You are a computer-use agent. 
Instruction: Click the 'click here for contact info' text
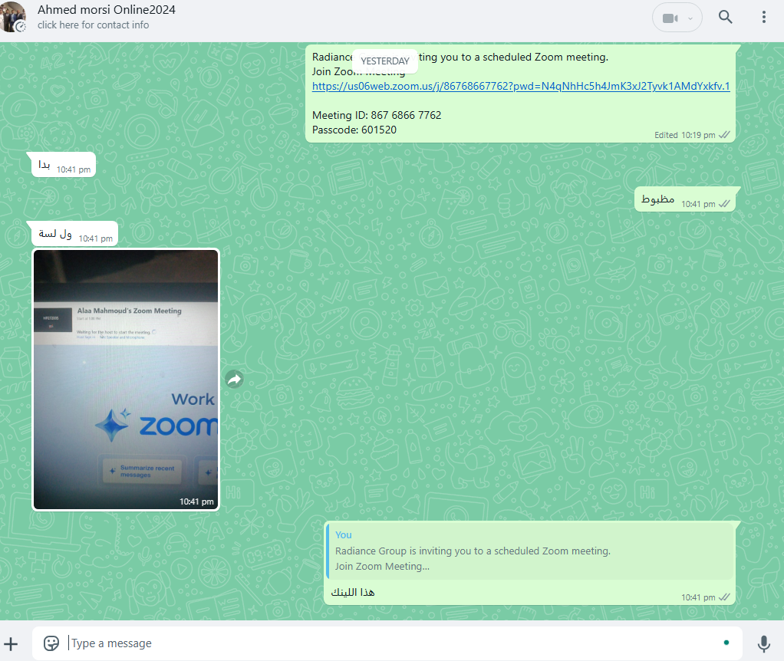(93, 25)
